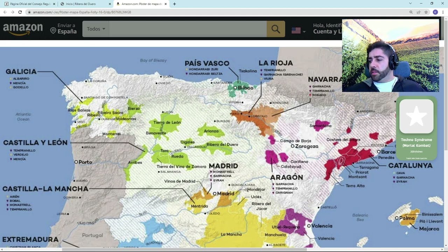Click the share page icon in address bar

[x=418, y=12]
